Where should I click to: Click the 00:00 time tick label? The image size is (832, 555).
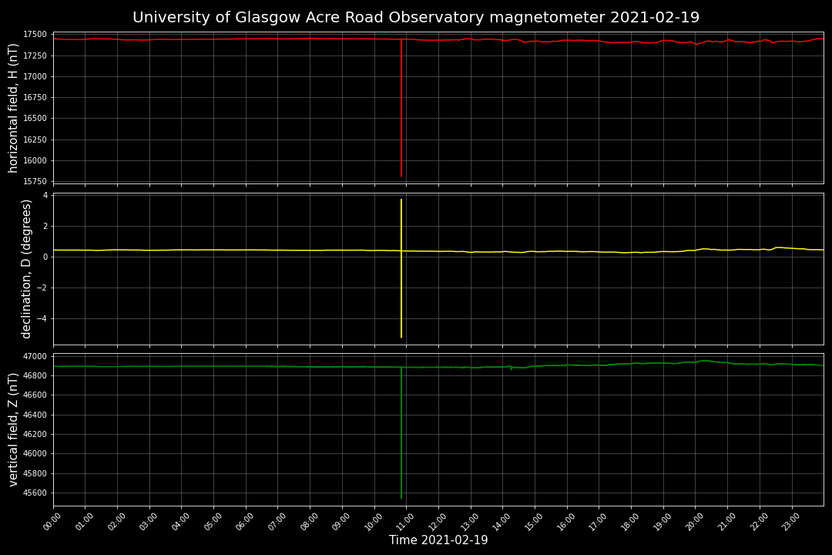pos(52,523)
